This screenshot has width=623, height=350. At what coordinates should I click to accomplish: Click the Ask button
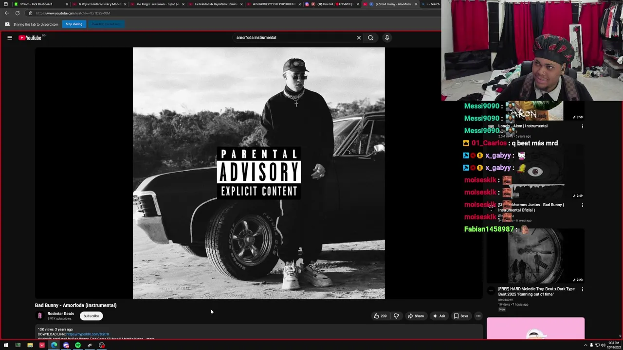pos(439,316)
